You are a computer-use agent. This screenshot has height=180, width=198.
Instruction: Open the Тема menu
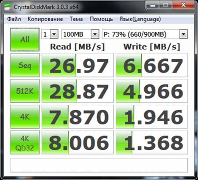tap(76, 19)
